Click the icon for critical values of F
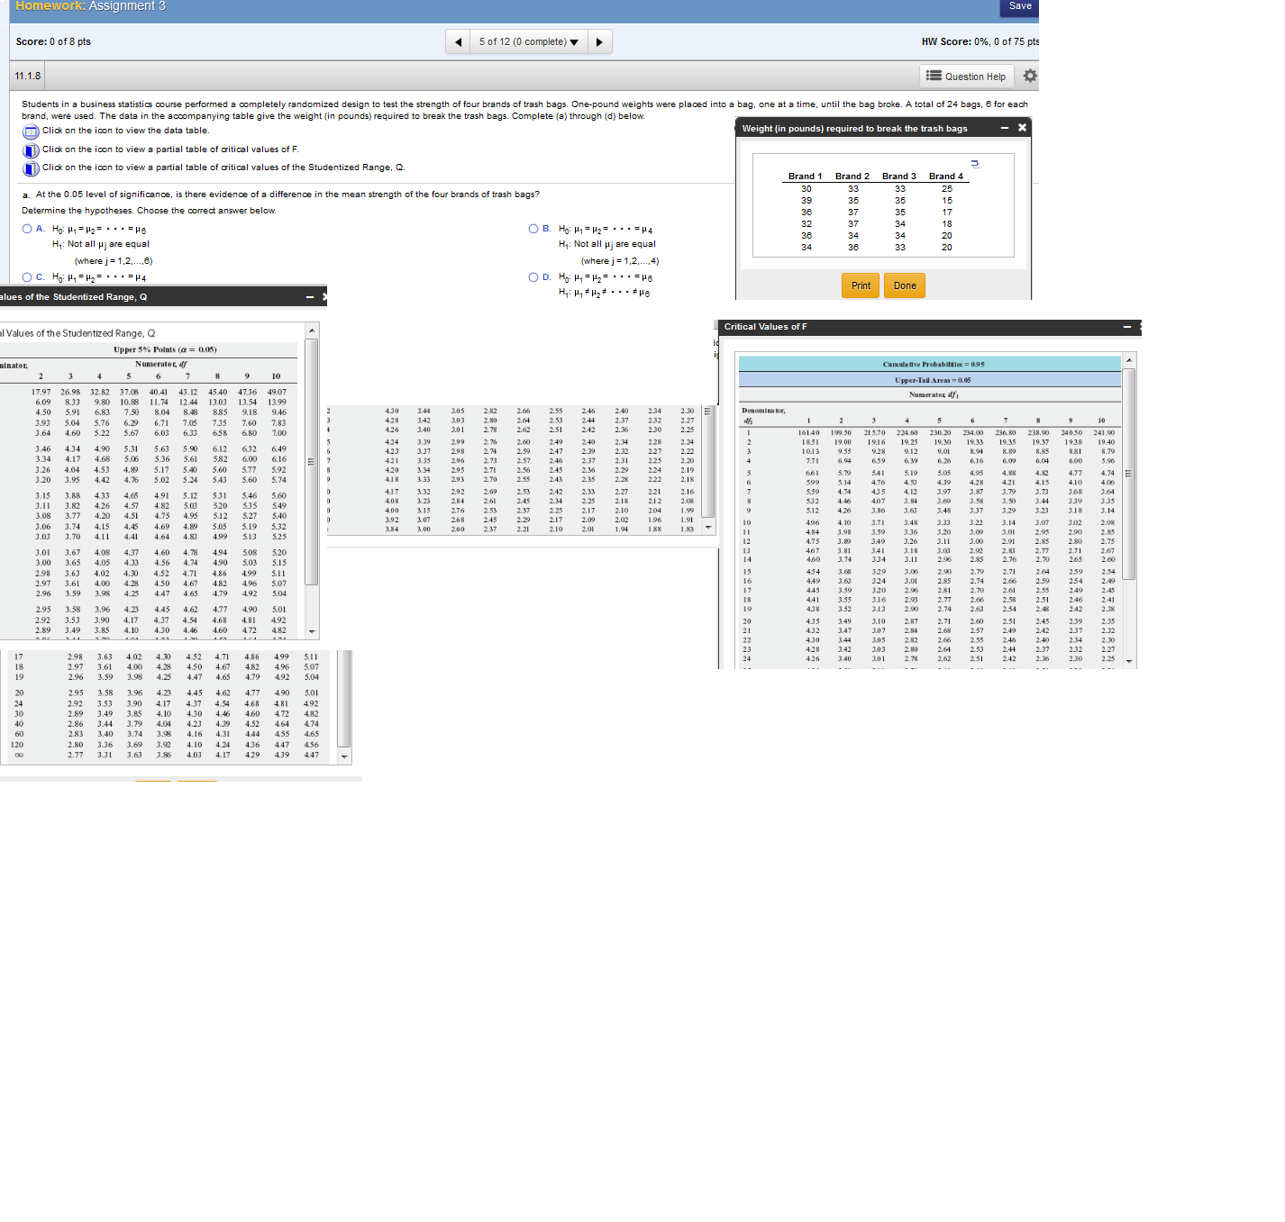Image resolution: width=1285 pixels, height=1222 pixels. pos(30,149)
